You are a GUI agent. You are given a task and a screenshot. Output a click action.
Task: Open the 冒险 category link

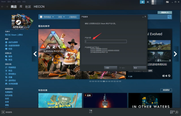tap(7, 105)
